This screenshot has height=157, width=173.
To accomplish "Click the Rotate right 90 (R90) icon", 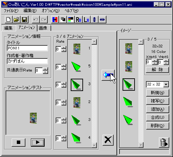I will coord(79,20).
